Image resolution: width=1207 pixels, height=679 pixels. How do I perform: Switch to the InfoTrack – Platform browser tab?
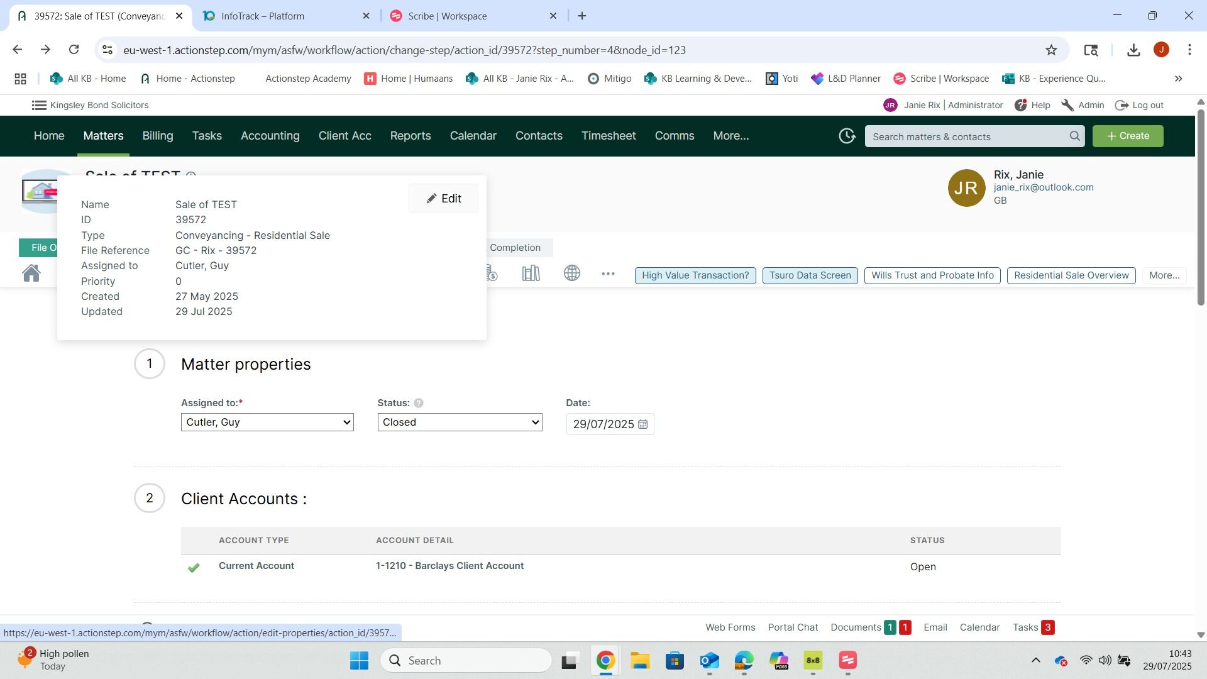click(263, 16)
